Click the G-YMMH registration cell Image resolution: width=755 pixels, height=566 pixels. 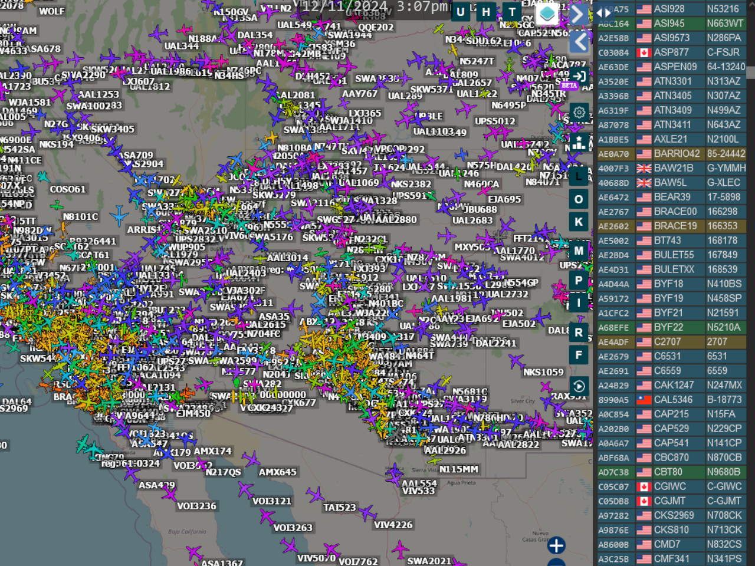point(726,168)
